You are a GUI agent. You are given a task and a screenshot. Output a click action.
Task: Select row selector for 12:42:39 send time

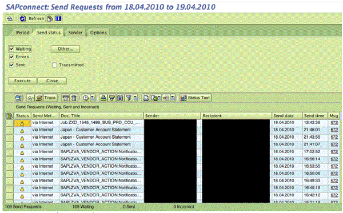click(x=10, y=123)
